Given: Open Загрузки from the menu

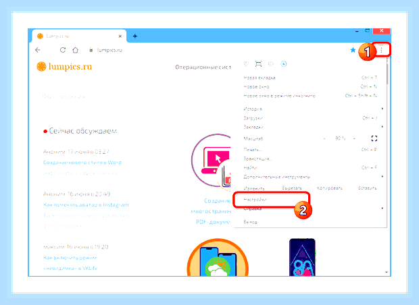Looking at the screenshot, I should click(310, 118).
